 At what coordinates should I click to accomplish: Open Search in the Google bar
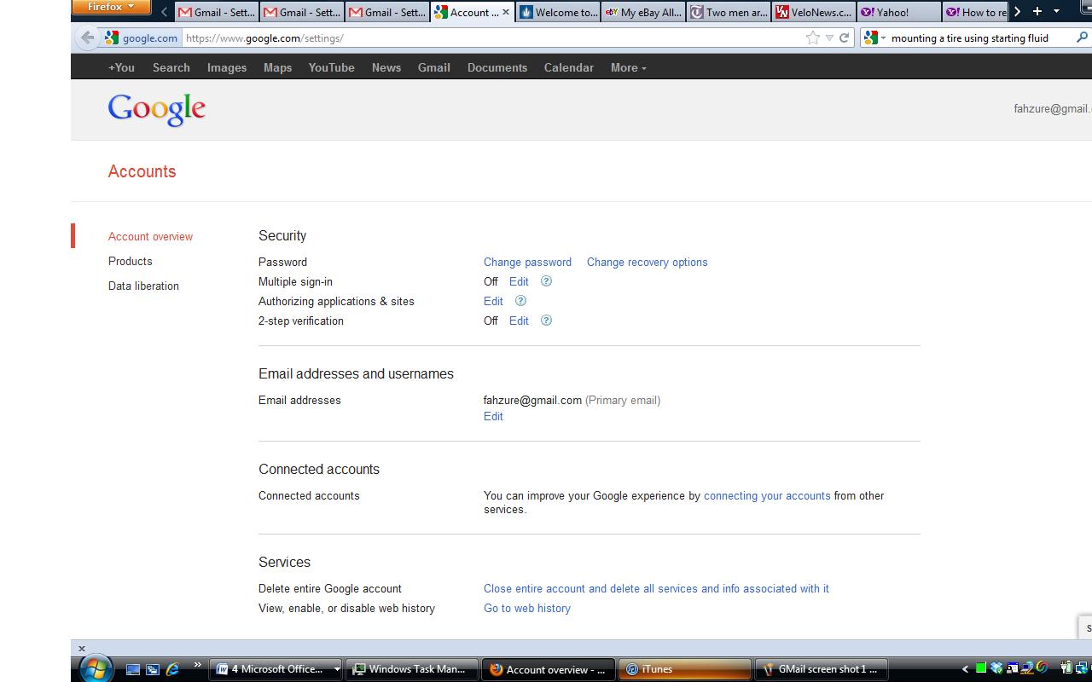171,67
